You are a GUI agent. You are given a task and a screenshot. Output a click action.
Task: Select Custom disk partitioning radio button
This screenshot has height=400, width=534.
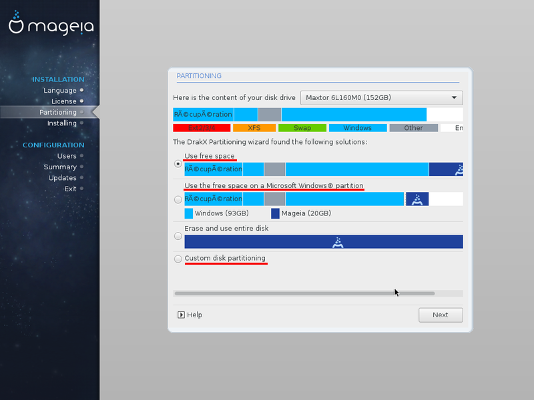178,259
